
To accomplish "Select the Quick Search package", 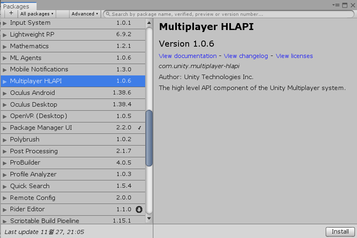I will click(73, 186).
